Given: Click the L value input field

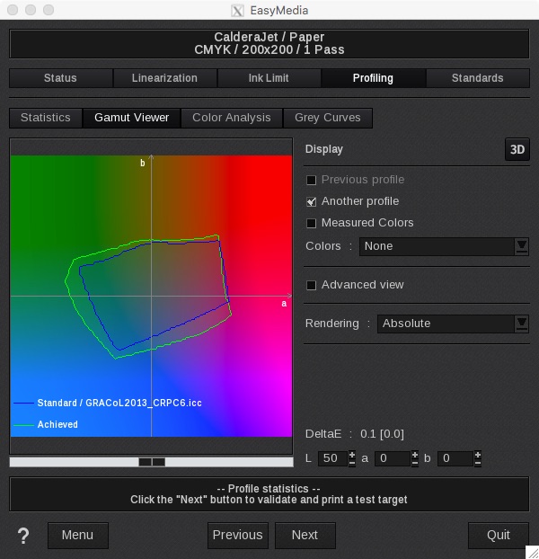Looking at the screenshot, I should click(x=330, y=458).
